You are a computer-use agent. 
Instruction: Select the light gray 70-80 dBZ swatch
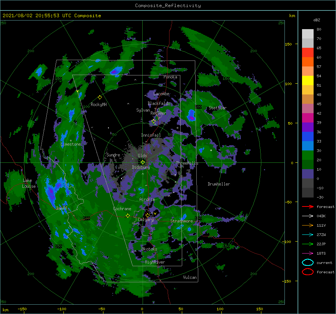[x=308, y=34]
